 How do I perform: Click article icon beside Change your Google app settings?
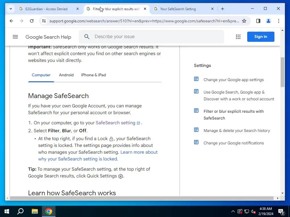[x=196, y=79]
